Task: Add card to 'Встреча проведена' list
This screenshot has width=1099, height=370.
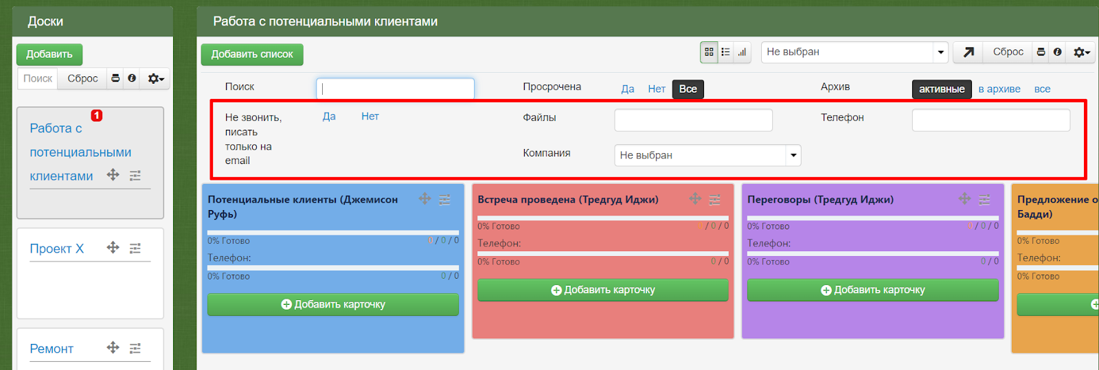Action: tap(603, 290)
